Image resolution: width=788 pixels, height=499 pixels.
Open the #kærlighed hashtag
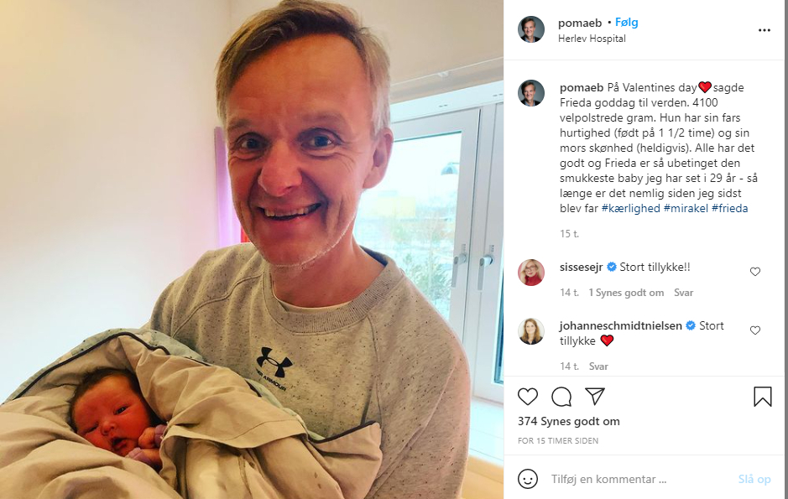pos(631,208)
